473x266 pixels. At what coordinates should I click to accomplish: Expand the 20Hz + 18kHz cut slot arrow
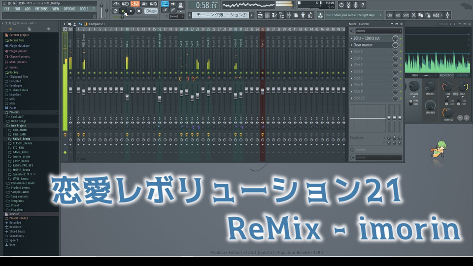(x=351, y=38)
